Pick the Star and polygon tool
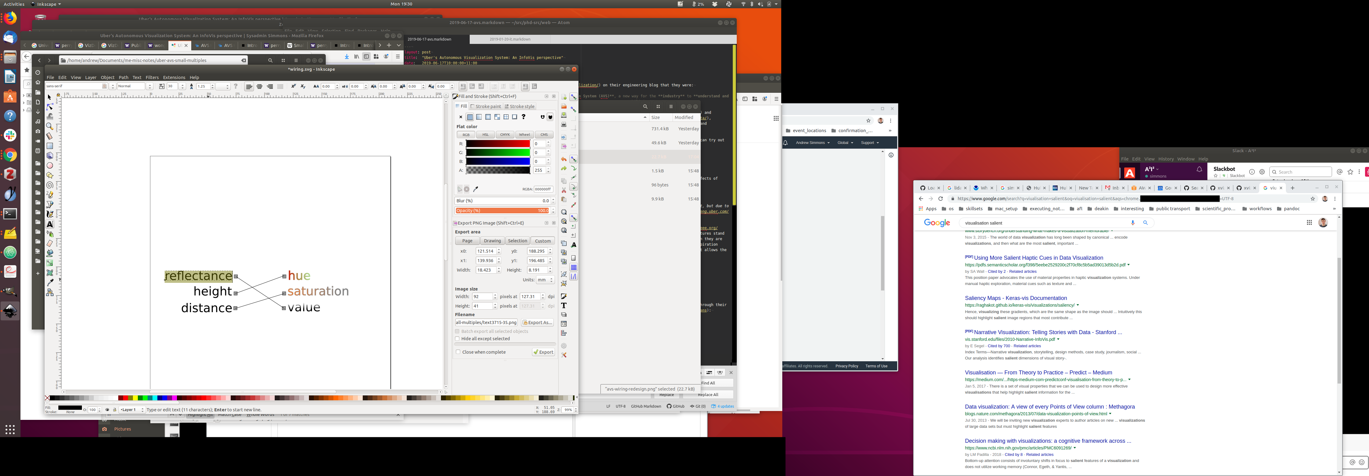The height and width of the screenshot is (476, 1369). click(50, 175)
